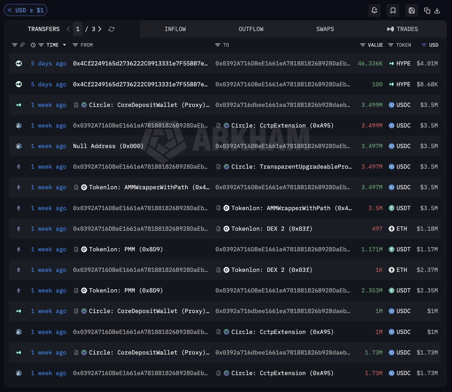
Task: Click the copy icon at top right
Action: tap(427, 11)
